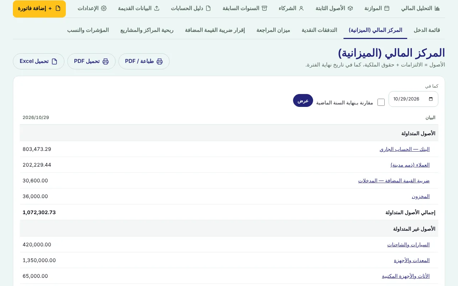The height and width of the screenshot is (286, 458).
Task: Click the date input showing 10/29/2026
Action: [413, 99]
